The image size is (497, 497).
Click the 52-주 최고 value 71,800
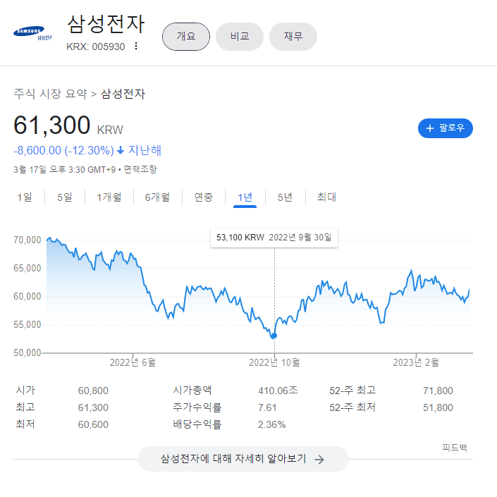[x=438, y=391]
